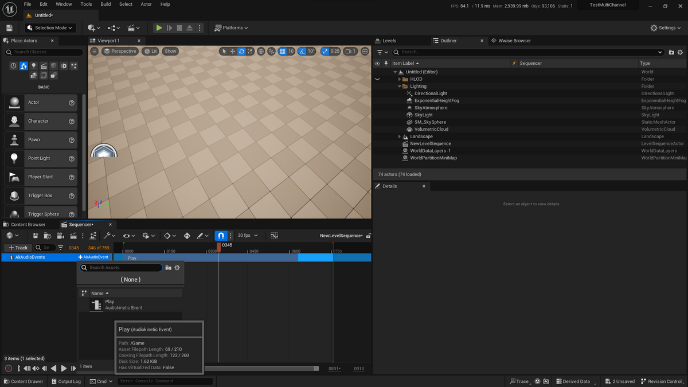Open camera speed setting in viewport
Viewport: 688px width, 387px height.
[350, 51]
